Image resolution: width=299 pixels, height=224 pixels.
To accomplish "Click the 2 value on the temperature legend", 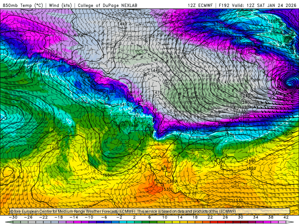I will [x=134, y=217].
